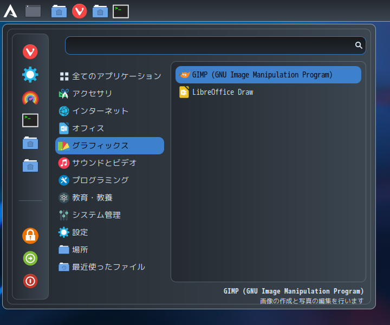This screenshot has width=390, height=325.
Task: Open the 設定 category
Action: tap(109, 232)
